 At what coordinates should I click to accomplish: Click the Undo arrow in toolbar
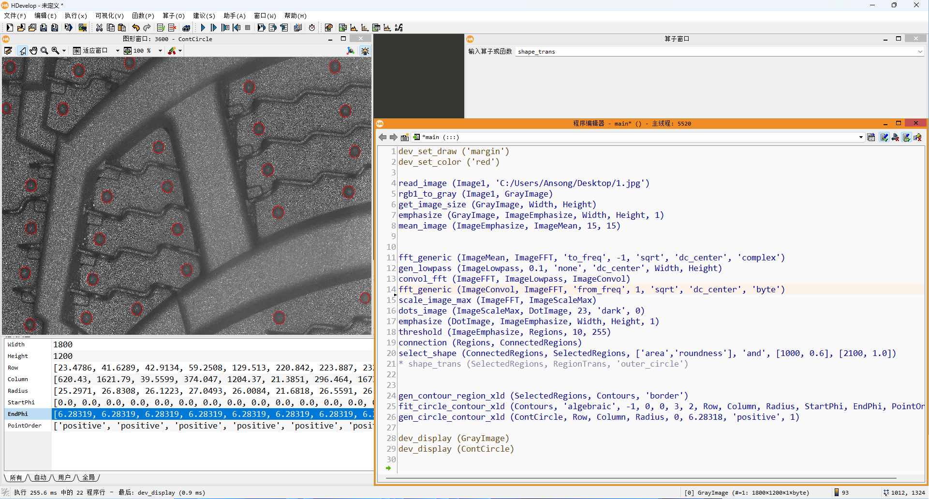point(136,28)
